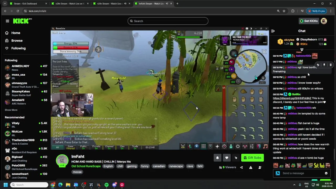
Task: Click Get KICKs button
Action: click(308, 21)
